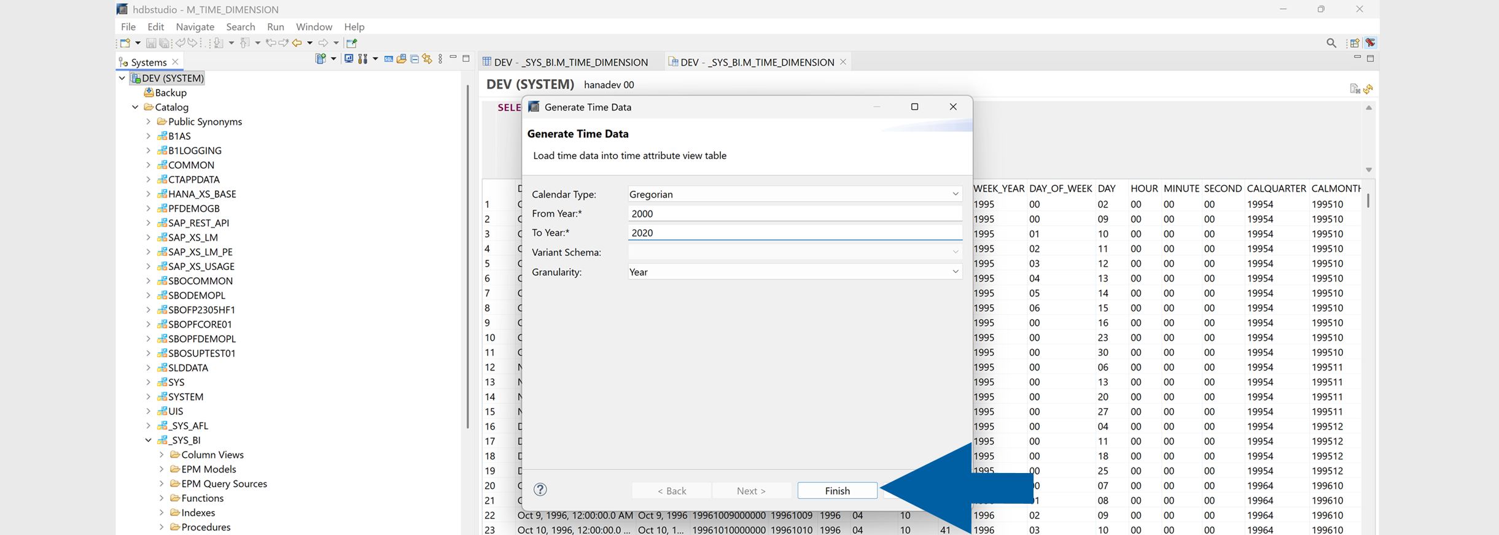Image resolution: width=1499 pixels, height=535 pixels.
Task: Click the Last Edit Location icon
Action: 270,43
